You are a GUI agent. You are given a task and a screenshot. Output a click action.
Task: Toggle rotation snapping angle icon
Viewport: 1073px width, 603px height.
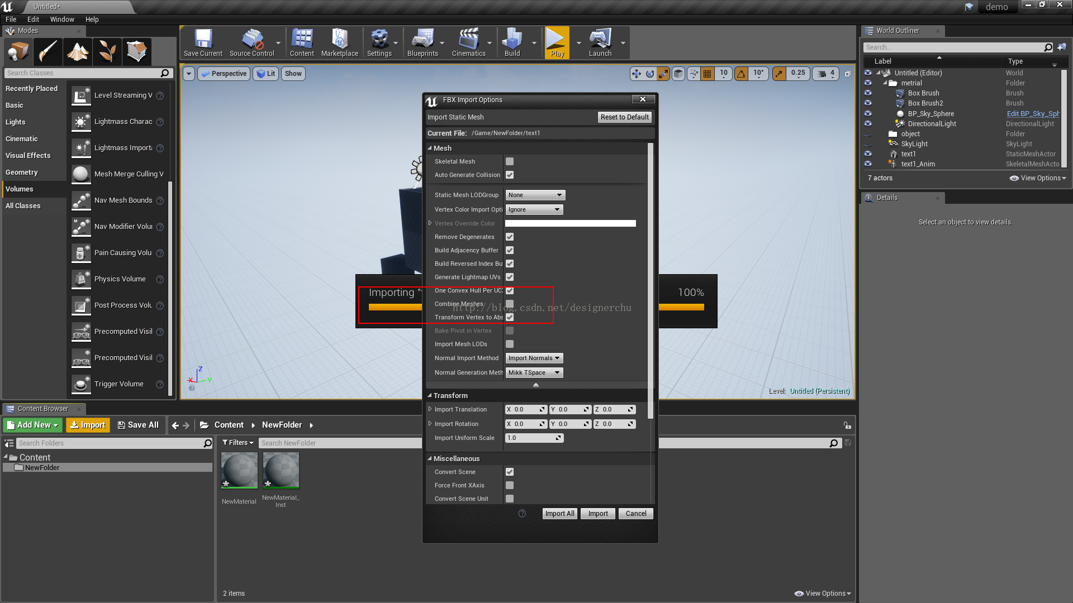point(742,74)
